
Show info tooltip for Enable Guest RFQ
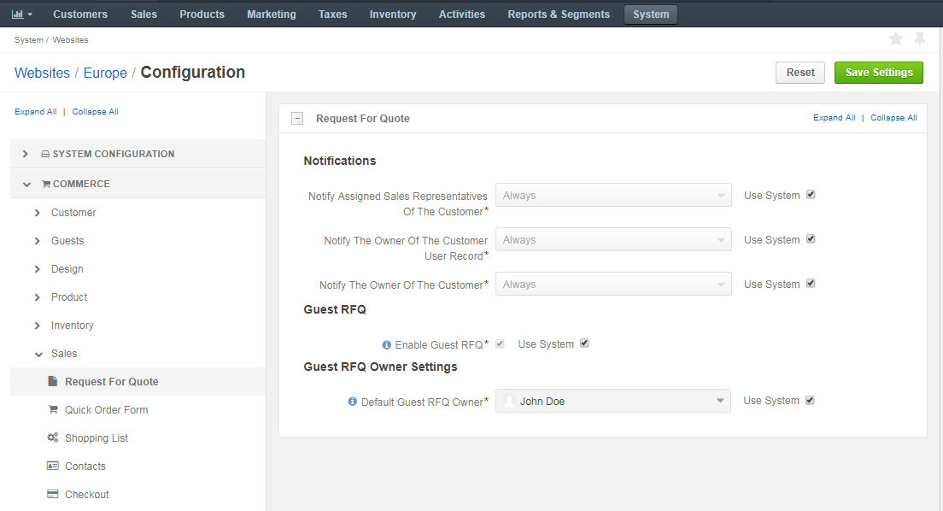pyautogui.click(x=387, y=345)
